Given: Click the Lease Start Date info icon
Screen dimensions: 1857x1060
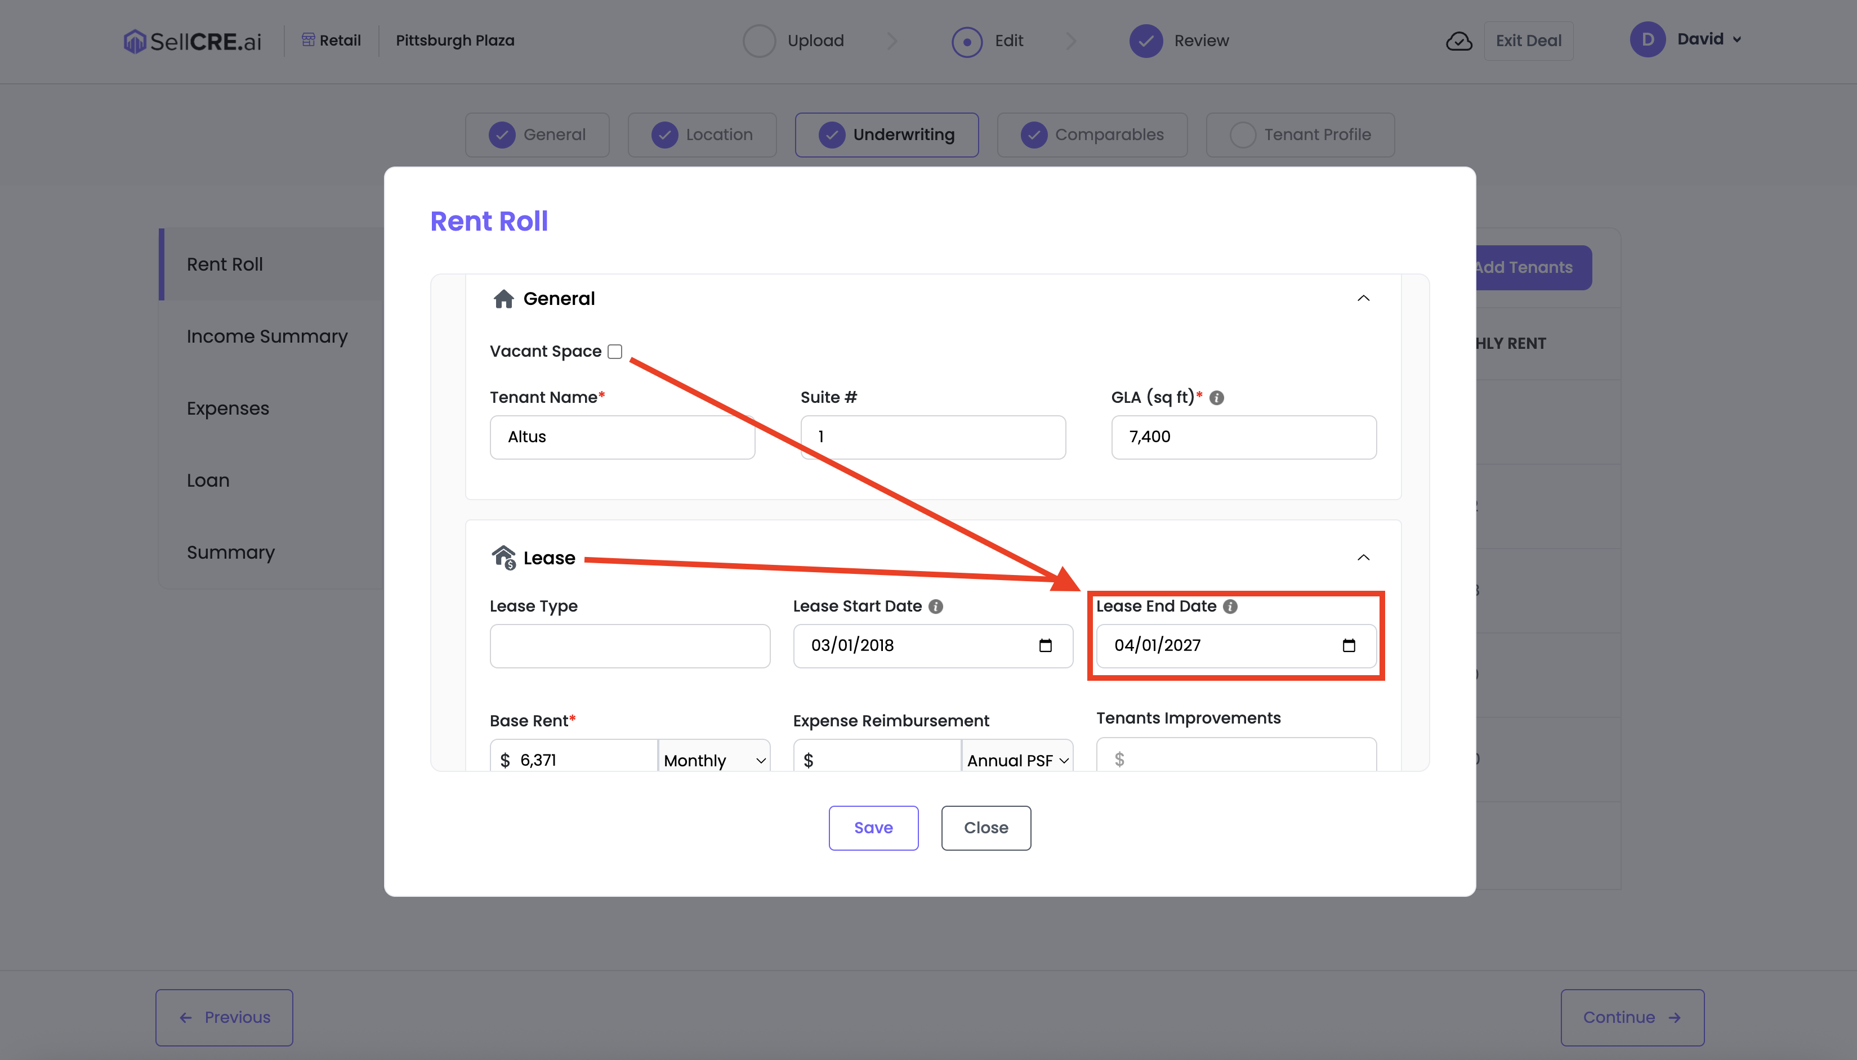Looking at the screenshot, I should 935,607.
